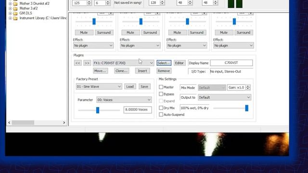Click the 8.00000 Voices value field
The height and width of the screenshot is (173, 308).
(138, 110)
